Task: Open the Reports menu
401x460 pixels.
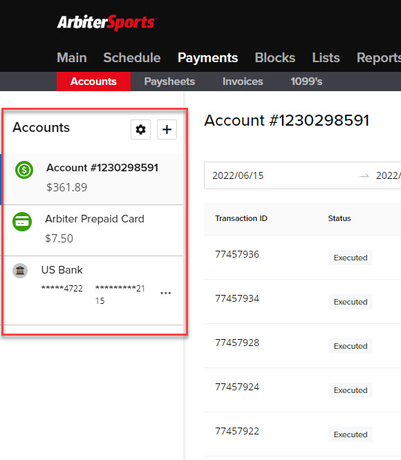Action: click(379, 58)
